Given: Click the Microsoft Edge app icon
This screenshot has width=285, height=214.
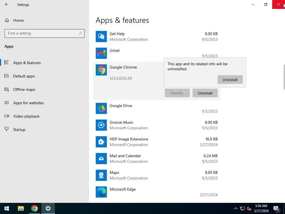Looking at the screenshot, I should tap(101, 192).
